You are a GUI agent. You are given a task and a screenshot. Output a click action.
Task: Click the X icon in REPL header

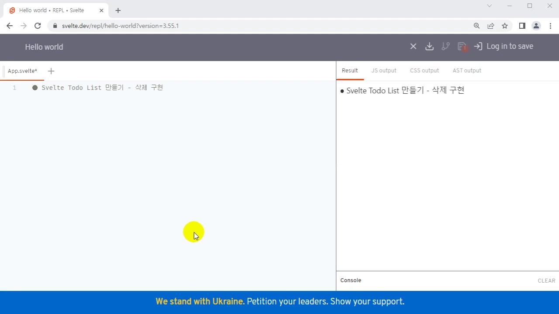click(x=413, y=46)
